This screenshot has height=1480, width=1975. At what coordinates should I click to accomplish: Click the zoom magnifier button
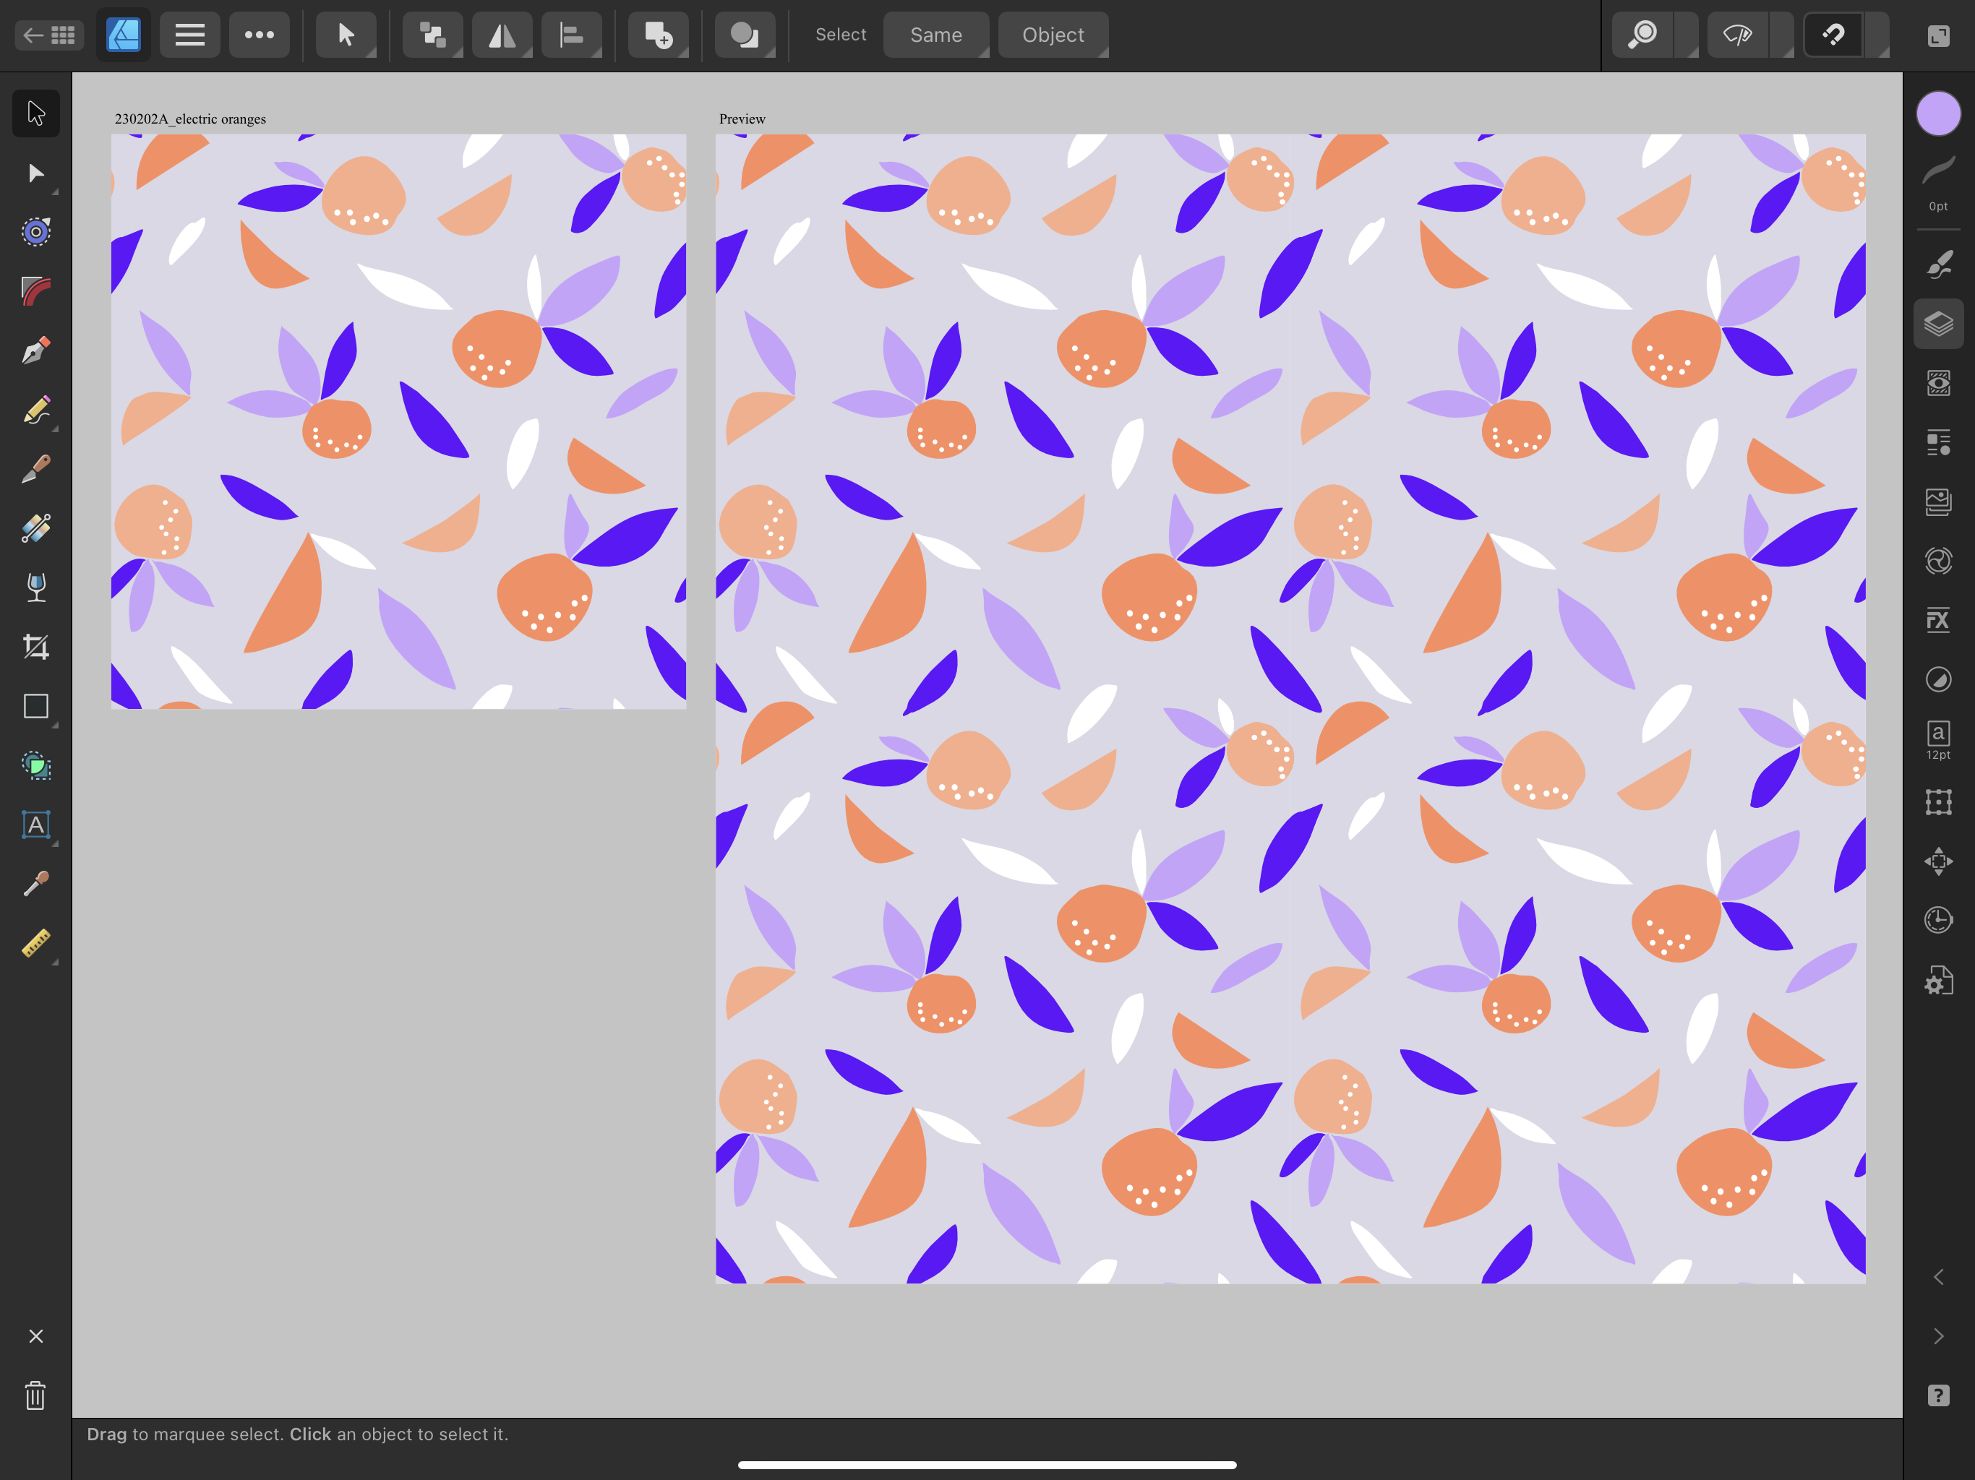coord(1642,35)
